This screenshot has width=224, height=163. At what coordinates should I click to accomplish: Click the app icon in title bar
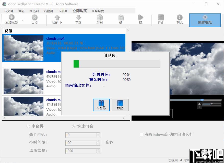coord(4,4)
